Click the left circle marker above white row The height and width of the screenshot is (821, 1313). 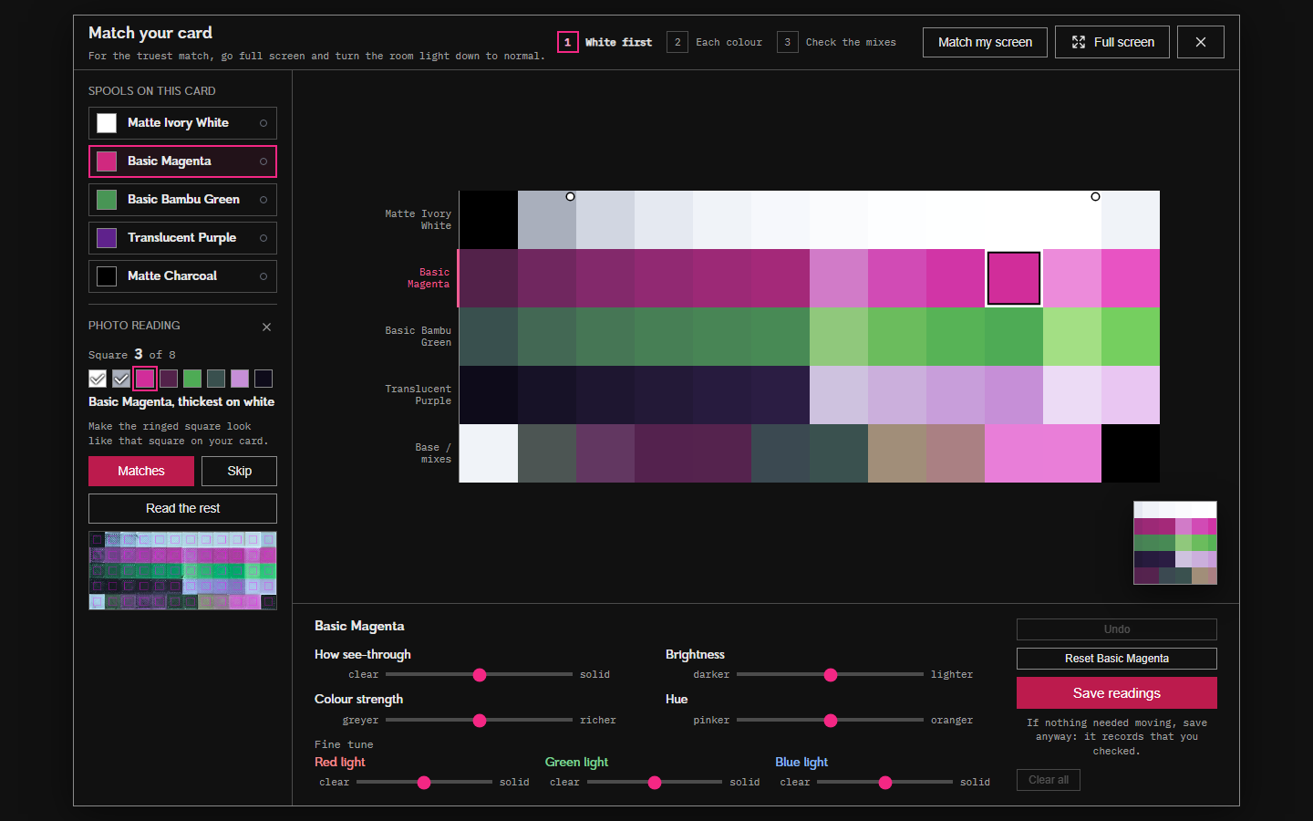coord(571,196)
